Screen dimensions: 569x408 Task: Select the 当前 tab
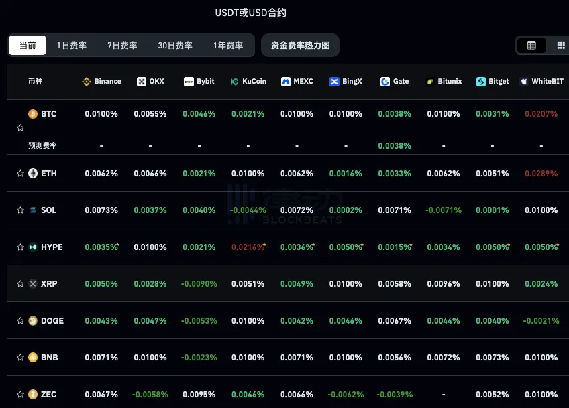(x=28, y=46)
